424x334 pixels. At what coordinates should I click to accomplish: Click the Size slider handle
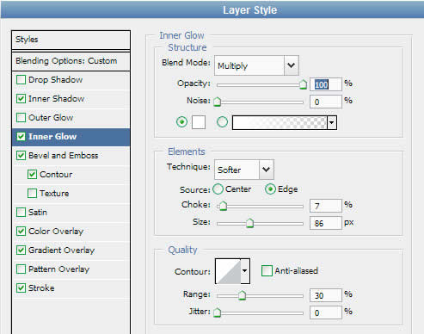(250, 223)
